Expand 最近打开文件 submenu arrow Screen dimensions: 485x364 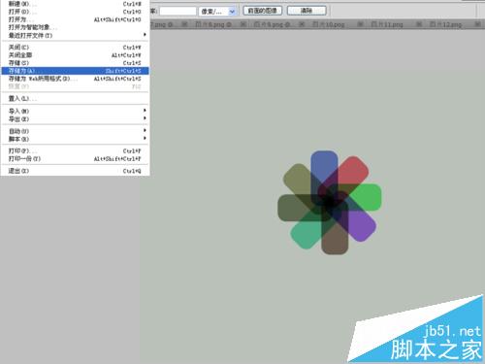point(145,35)
